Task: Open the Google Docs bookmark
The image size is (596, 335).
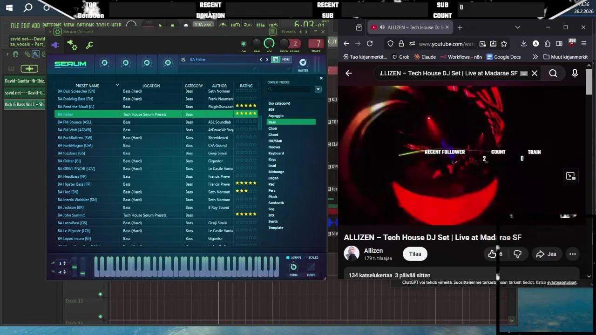Action: click(503, 57)
